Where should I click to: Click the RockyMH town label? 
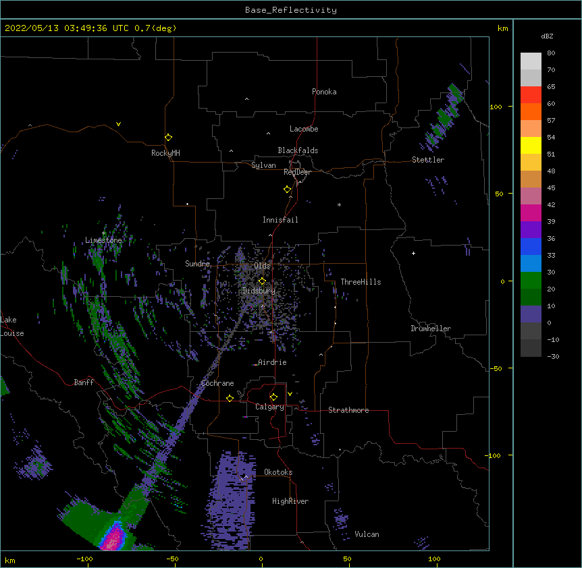click(165, 153)
